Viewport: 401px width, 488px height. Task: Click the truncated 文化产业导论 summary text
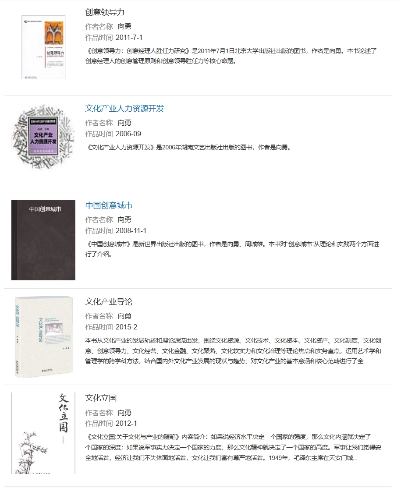click(x=233, y=351)
